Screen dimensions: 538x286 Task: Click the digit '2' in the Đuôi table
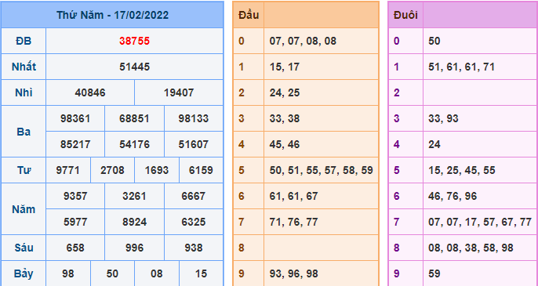coord(397,92)
